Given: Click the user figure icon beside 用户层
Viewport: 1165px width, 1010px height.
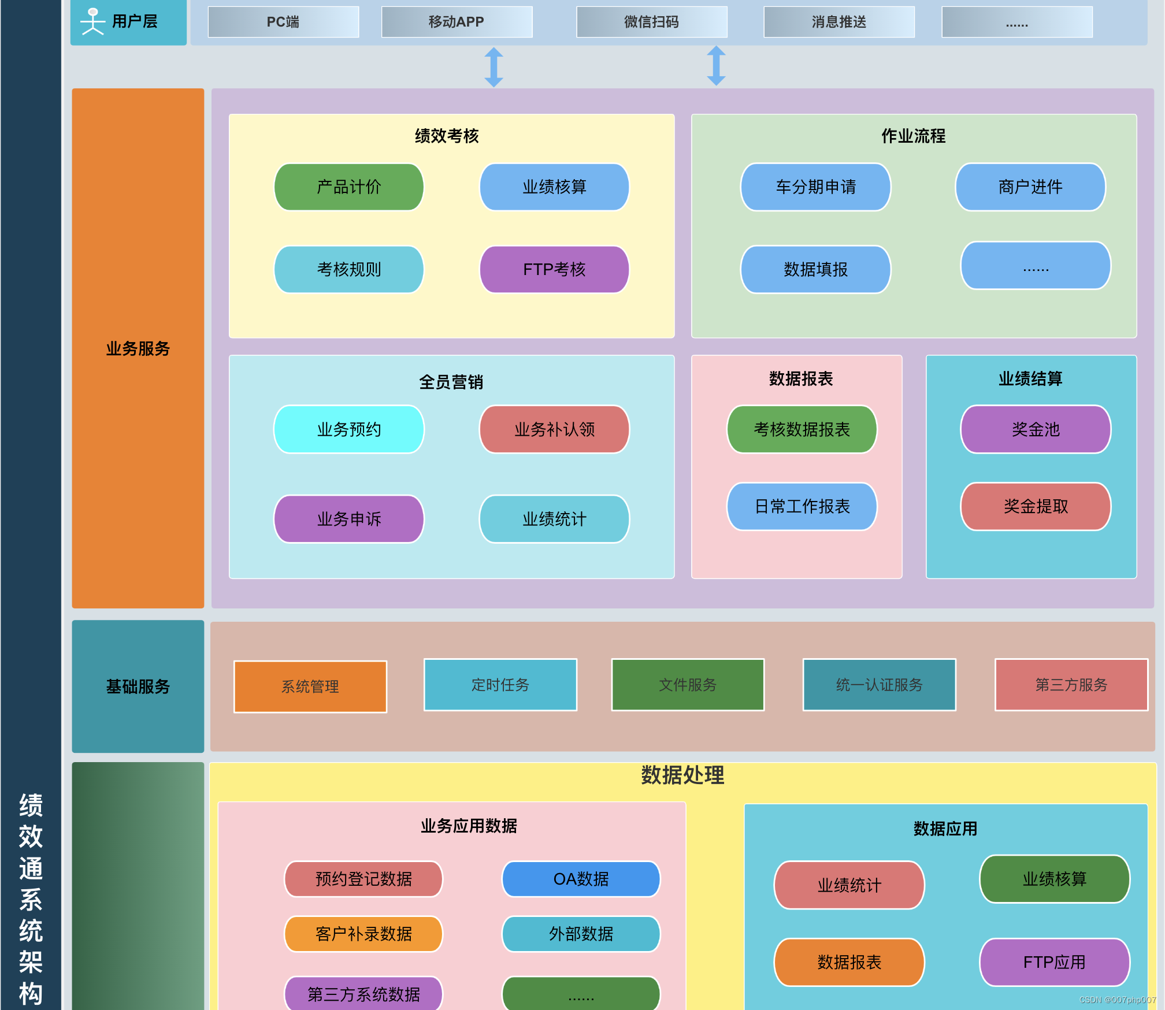Looking at the screenshot, I should (x=92, y=22).
